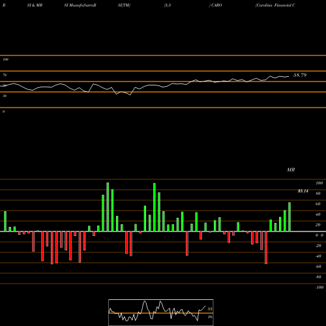Click the value 16 in mini chart
Viewport: 326px width, 326px height.
pos(210,317)
